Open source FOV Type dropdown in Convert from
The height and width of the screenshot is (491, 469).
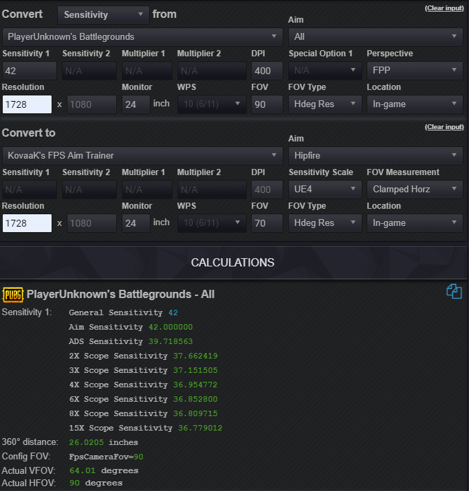(x=325, y=104)
